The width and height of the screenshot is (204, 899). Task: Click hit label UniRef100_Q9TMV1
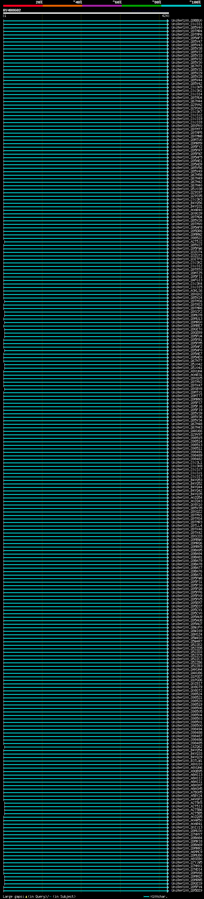pos(187,515)
